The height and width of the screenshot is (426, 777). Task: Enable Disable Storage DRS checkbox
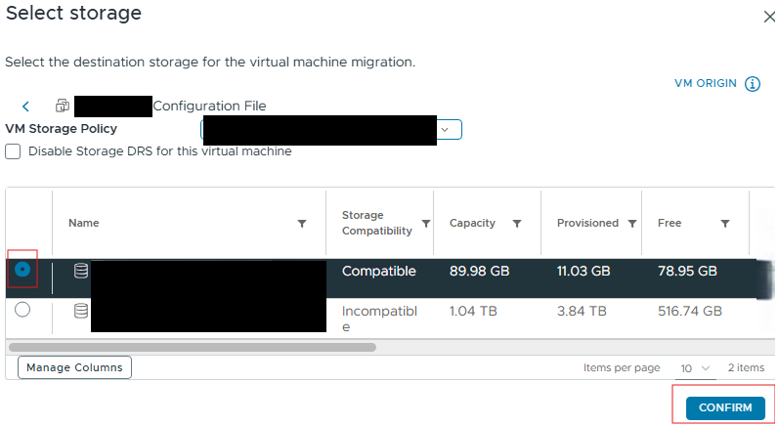[13, 151]
